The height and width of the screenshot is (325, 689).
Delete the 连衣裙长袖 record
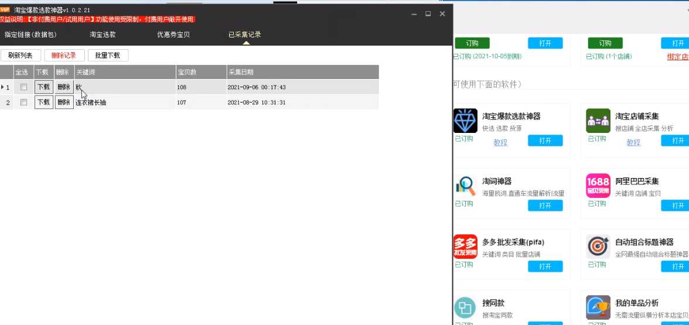[x=64, y=102]
